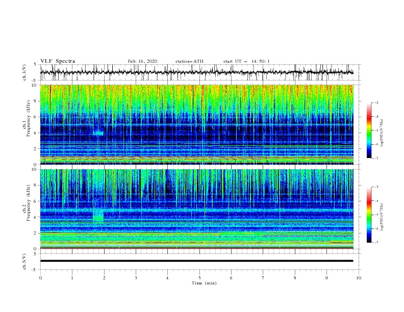Click time axis tick label "8"
The width and height of the screenshot is (404, 312).
coord(295,278)
